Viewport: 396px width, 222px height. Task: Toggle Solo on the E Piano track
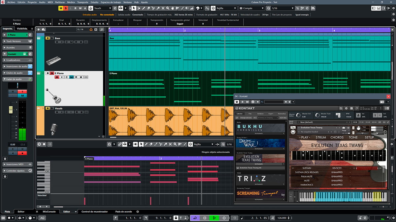52,73
